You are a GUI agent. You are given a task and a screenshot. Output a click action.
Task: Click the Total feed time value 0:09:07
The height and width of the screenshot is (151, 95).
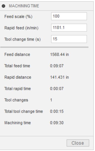point(57,66)
